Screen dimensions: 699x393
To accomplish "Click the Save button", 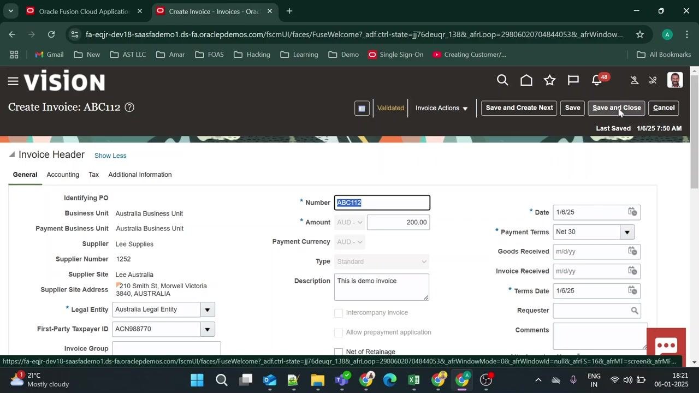I will click(x=572, y=108).
